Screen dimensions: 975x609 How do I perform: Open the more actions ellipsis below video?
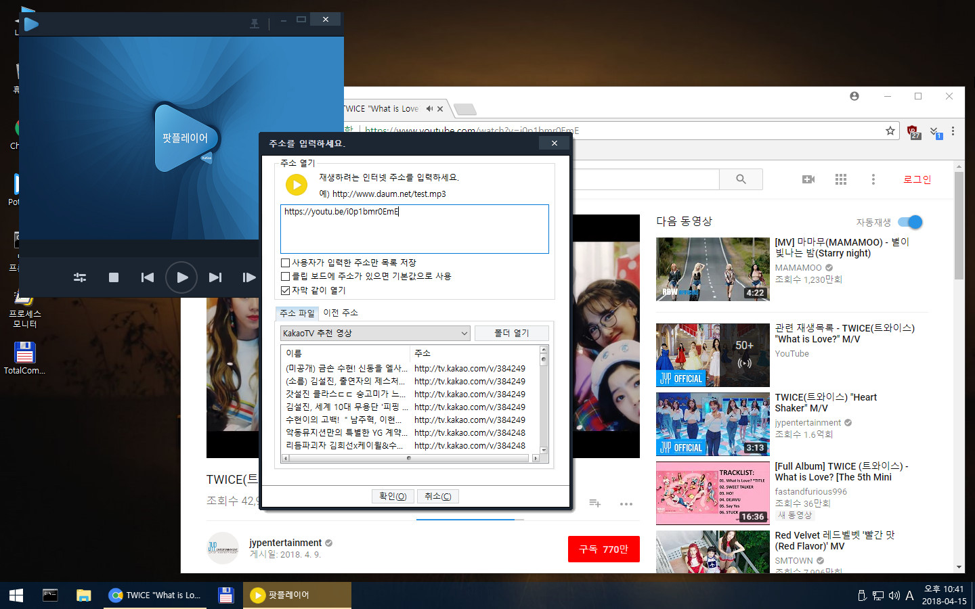tap(626, 503)
